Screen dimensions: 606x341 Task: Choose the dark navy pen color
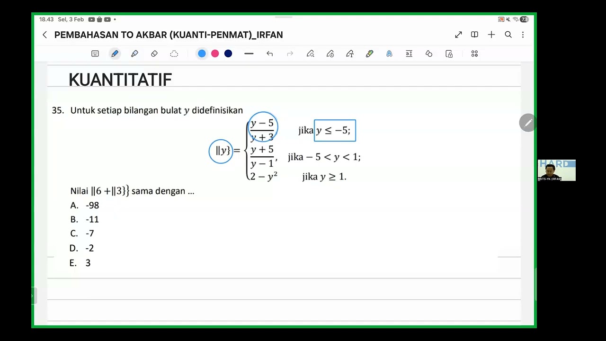[228, 54]
